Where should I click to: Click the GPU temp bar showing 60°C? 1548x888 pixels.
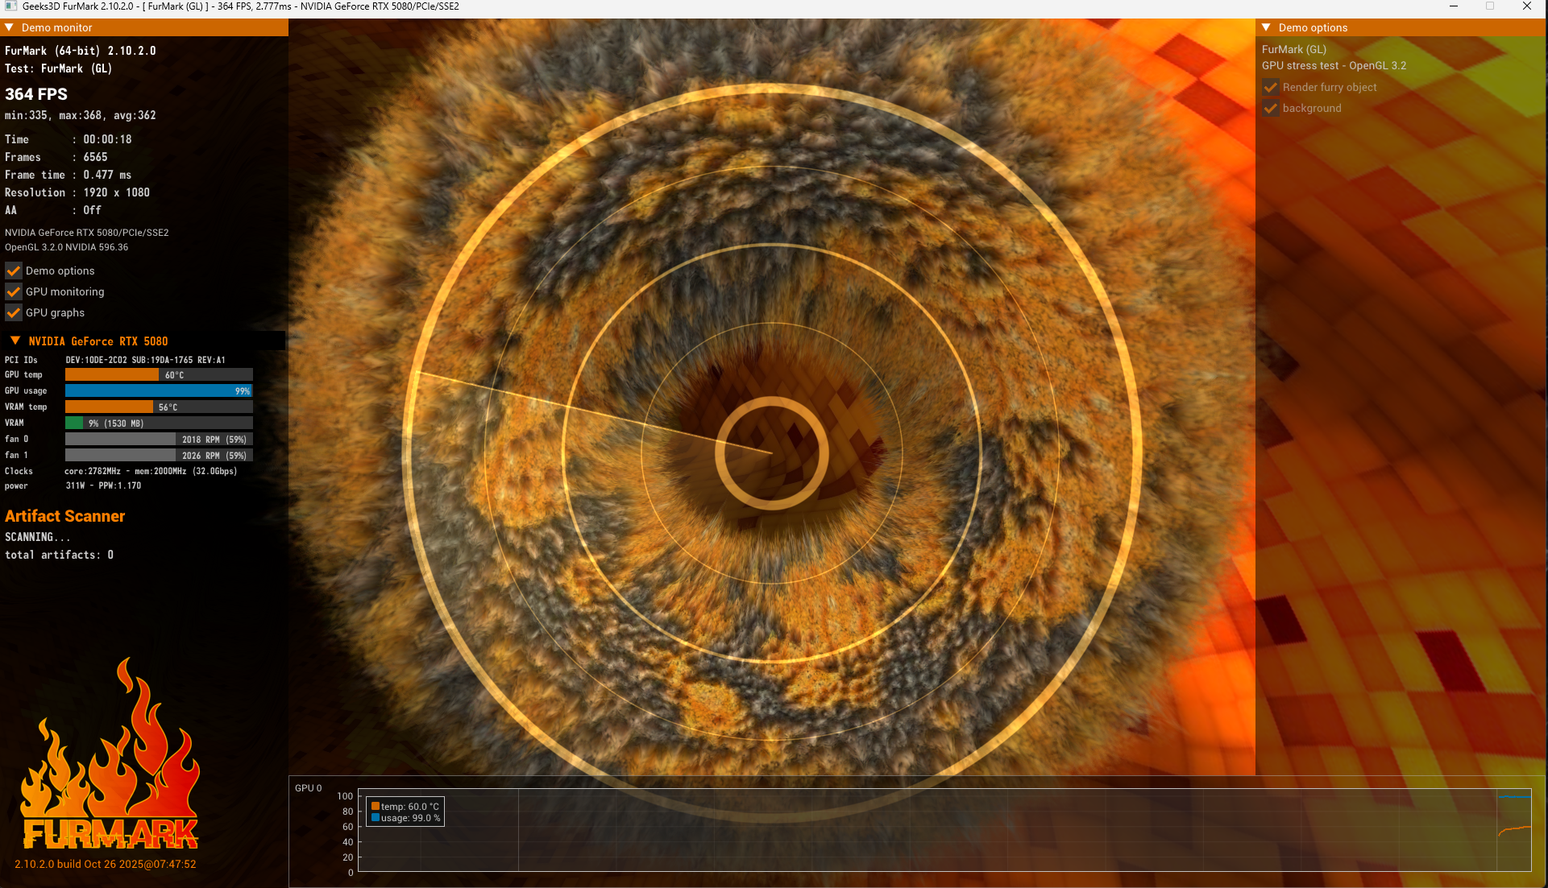(x=159, y=374)
